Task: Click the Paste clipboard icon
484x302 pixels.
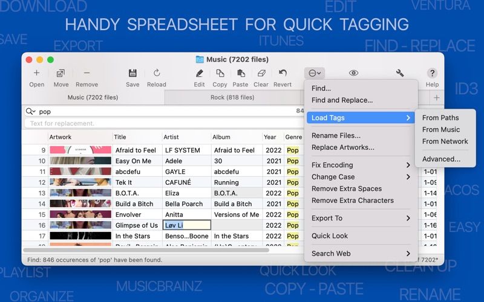Action: (x=240, y=73)
